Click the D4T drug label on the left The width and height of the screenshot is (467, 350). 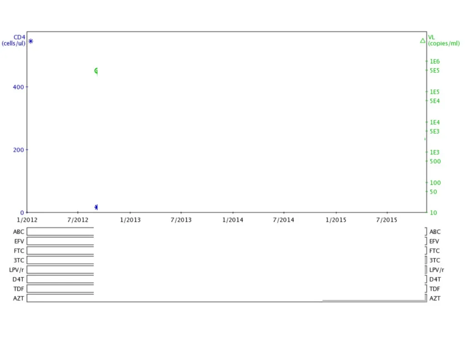pos(18,279)
